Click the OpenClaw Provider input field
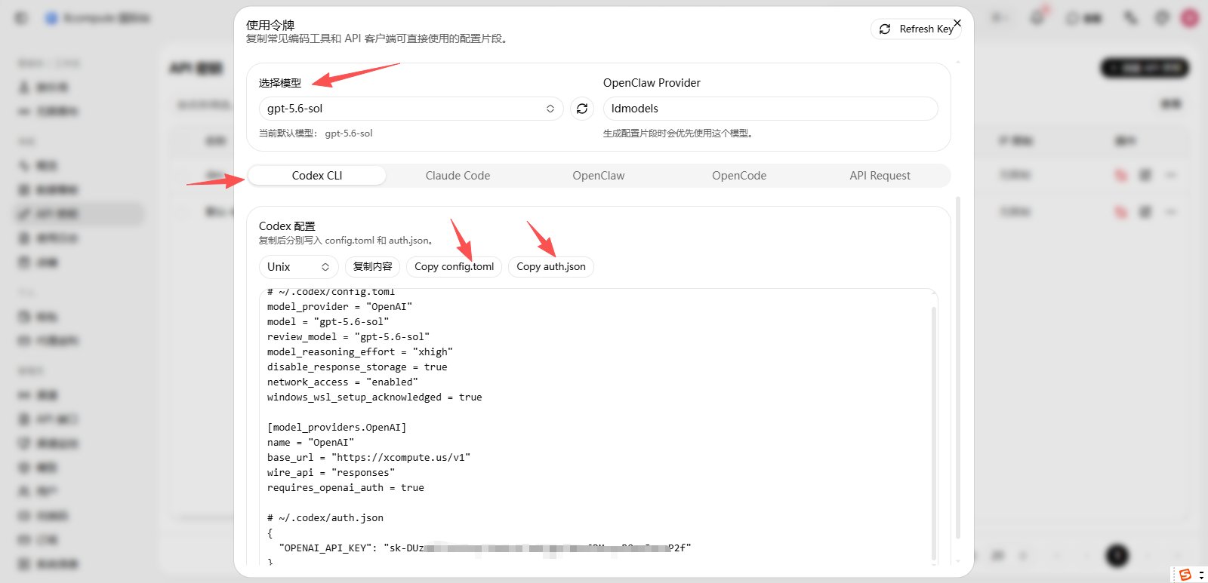The height and width of the screenshot is (583, 1208). click(x=770, y=109)
